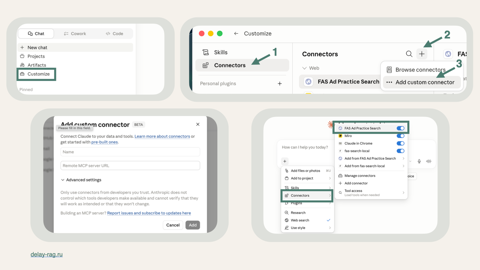The width and height of the screenshot is (480, 270).
Task: Open the Learn more about connectors link
Action: 162,136
